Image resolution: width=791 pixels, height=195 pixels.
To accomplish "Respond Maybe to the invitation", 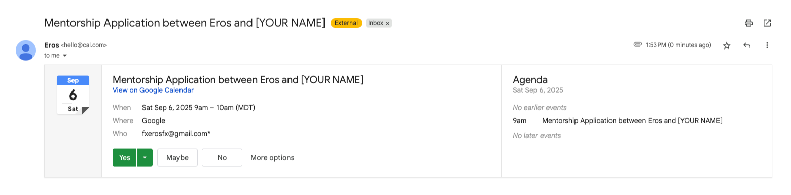I will (177, 158).
